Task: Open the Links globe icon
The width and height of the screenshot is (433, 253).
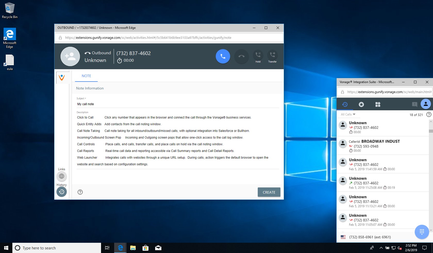Action: coord(62,176)
